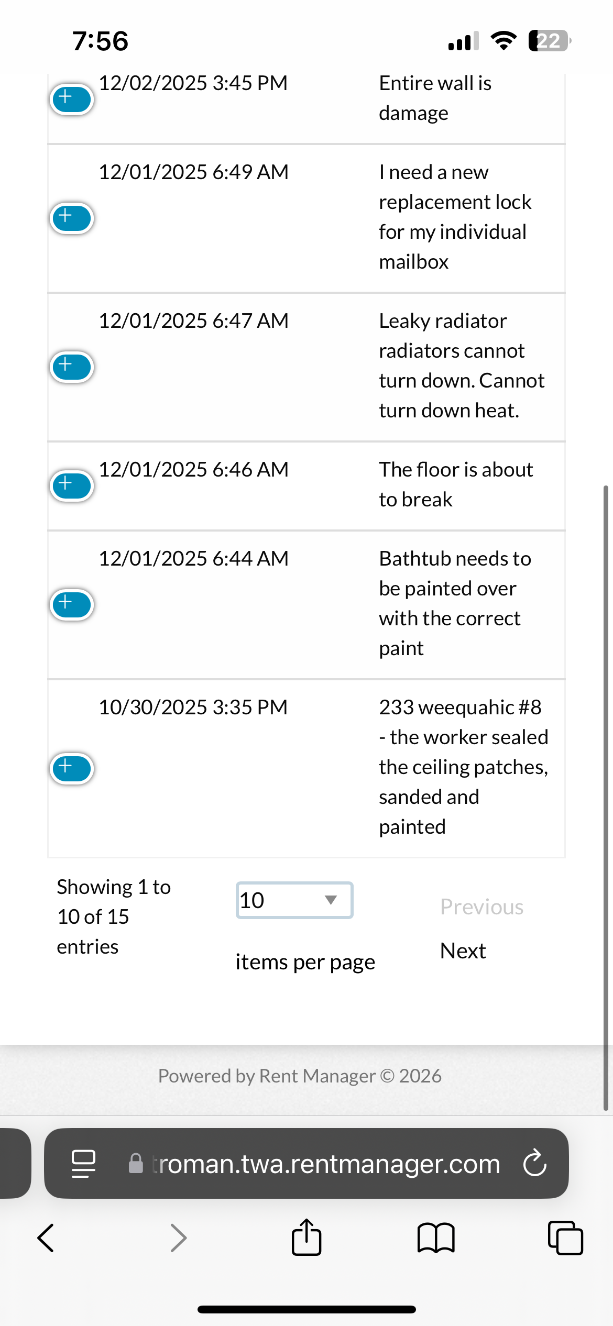Image resolution: width=613 pixels, height=1326 pixels.
Task: Expand the 12/02/2025 3:45 PM entry
Action: 72,99
